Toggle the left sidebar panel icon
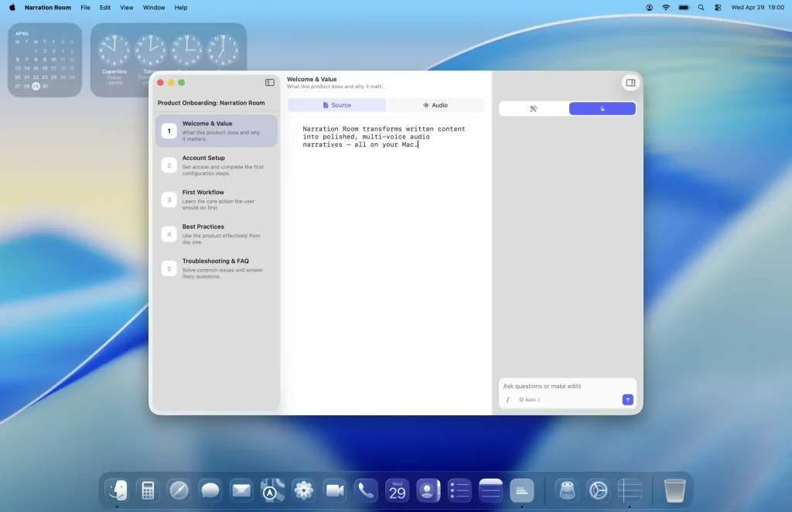The width and height of the screenshot is (792, 512). (270, 82)
